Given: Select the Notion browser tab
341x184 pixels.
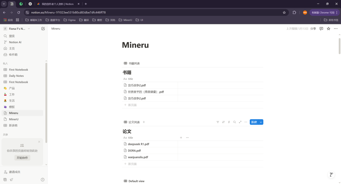Looking at the screenshot, I should click(58, 4).
